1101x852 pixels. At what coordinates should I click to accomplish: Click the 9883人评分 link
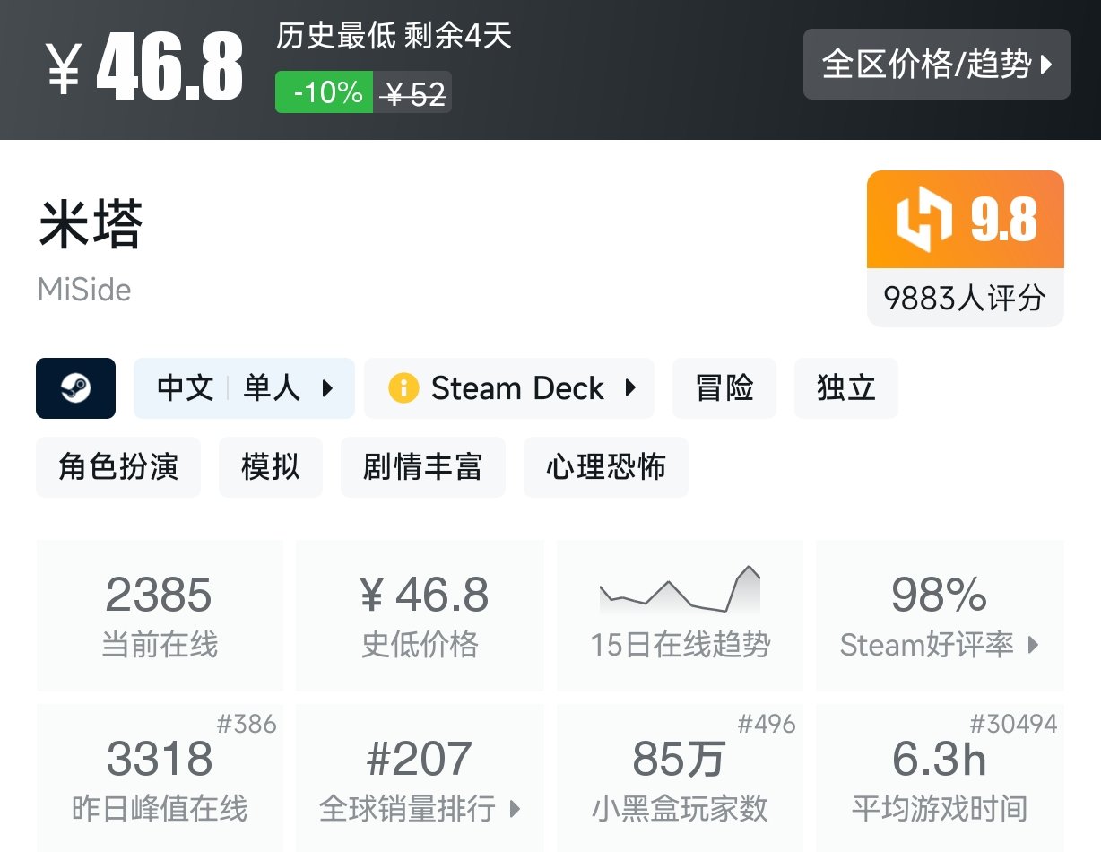(965, 300)
